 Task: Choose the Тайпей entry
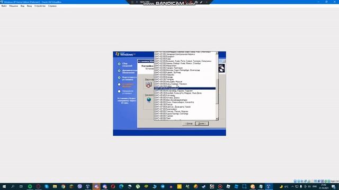point(185,116)
